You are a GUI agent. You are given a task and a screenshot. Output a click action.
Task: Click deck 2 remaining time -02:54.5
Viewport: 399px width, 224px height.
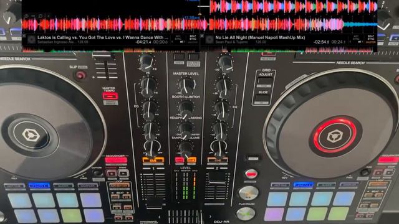(322, 42)
